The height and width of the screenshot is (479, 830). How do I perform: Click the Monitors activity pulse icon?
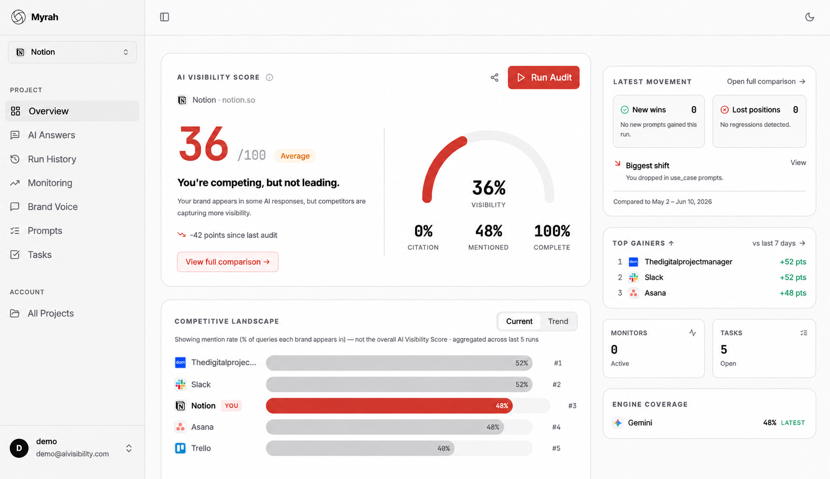point(693,333)
